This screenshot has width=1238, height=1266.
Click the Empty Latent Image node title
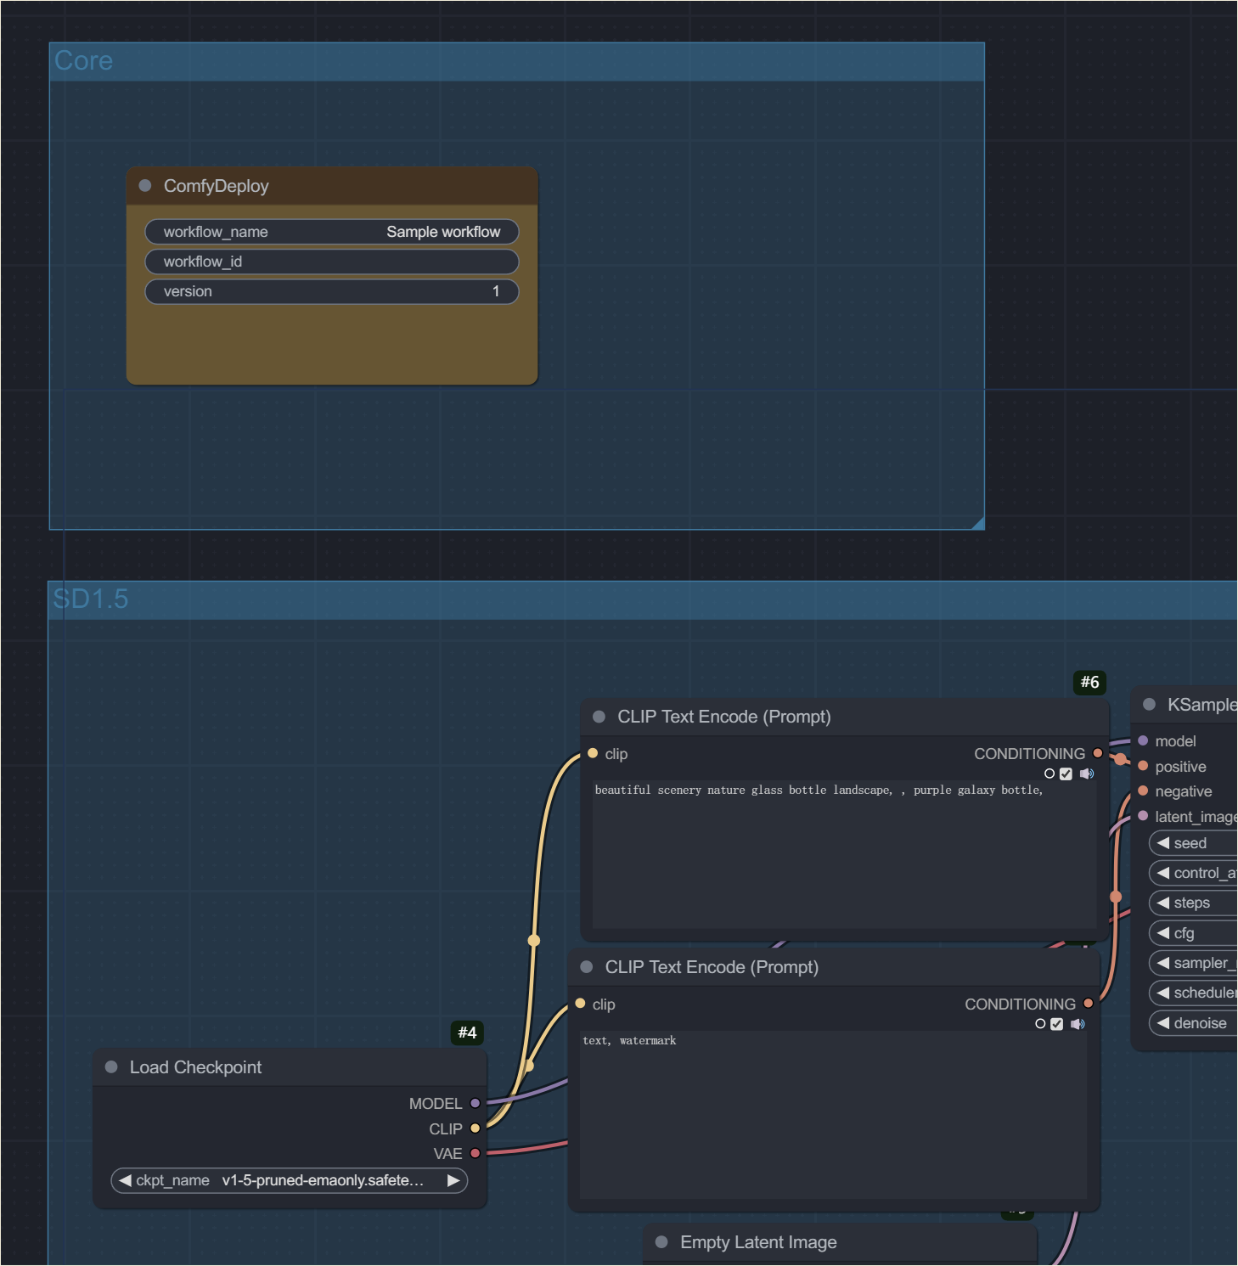pos(758,1242)
